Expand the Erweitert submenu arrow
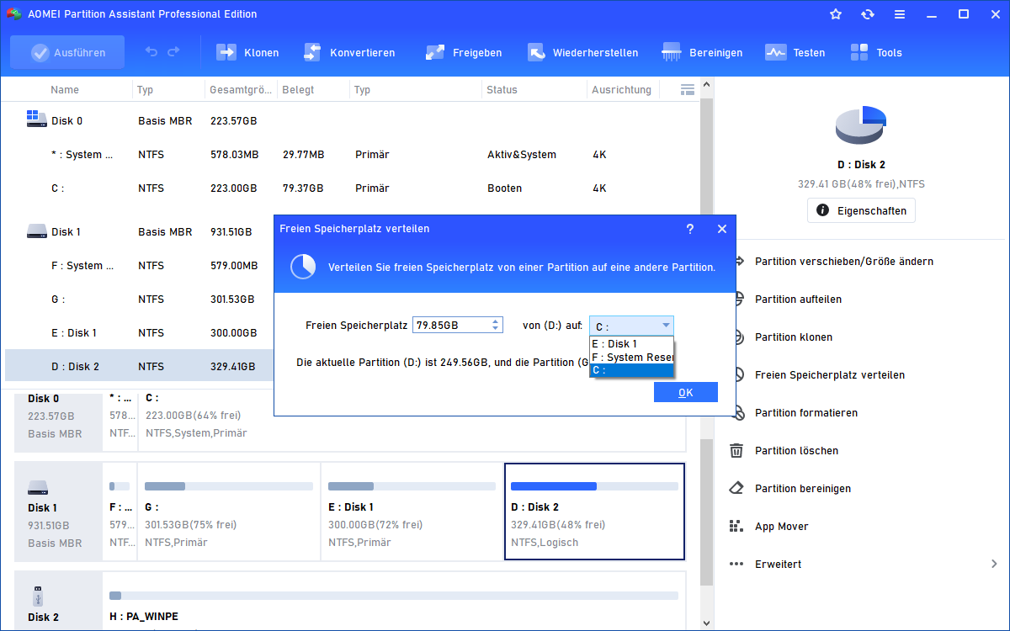This screenshot has height=631, width=1010. (994, 564)
